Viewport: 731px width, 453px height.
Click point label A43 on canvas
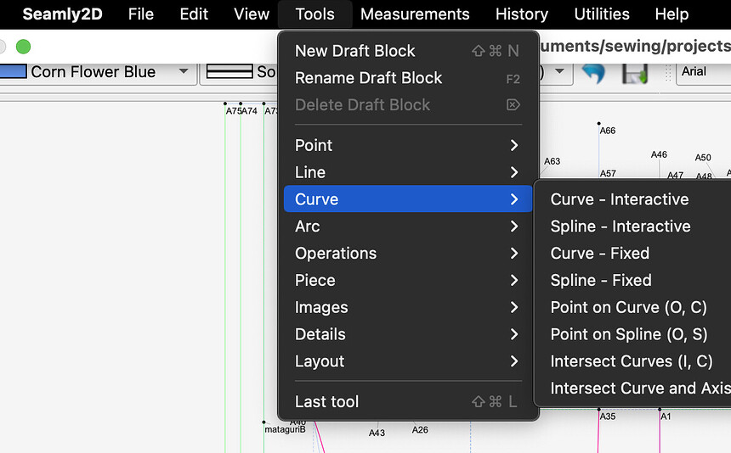click(377, 433)
